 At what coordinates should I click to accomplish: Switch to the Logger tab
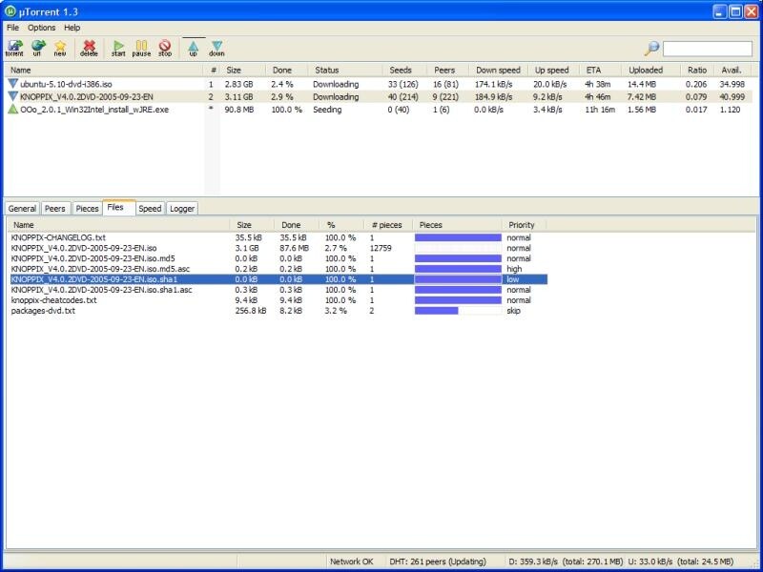(181, 208)
